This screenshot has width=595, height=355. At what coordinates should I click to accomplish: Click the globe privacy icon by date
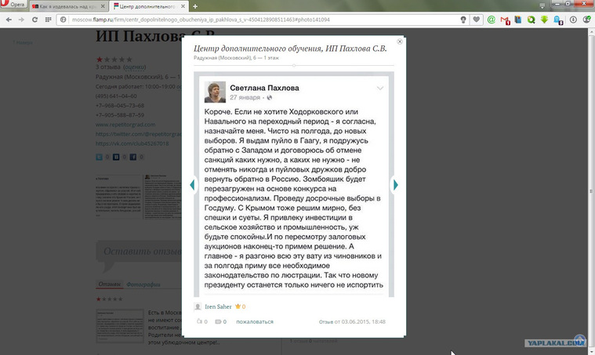(270, 97)
